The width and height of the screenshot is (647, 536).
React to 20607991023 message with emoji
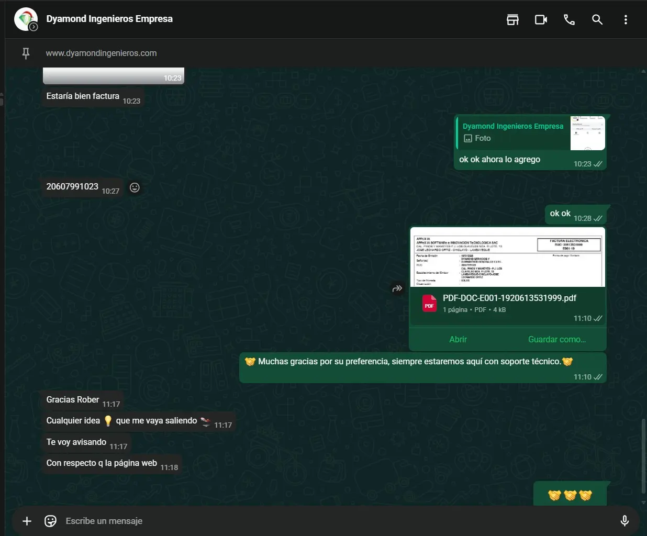pos(135,187)
